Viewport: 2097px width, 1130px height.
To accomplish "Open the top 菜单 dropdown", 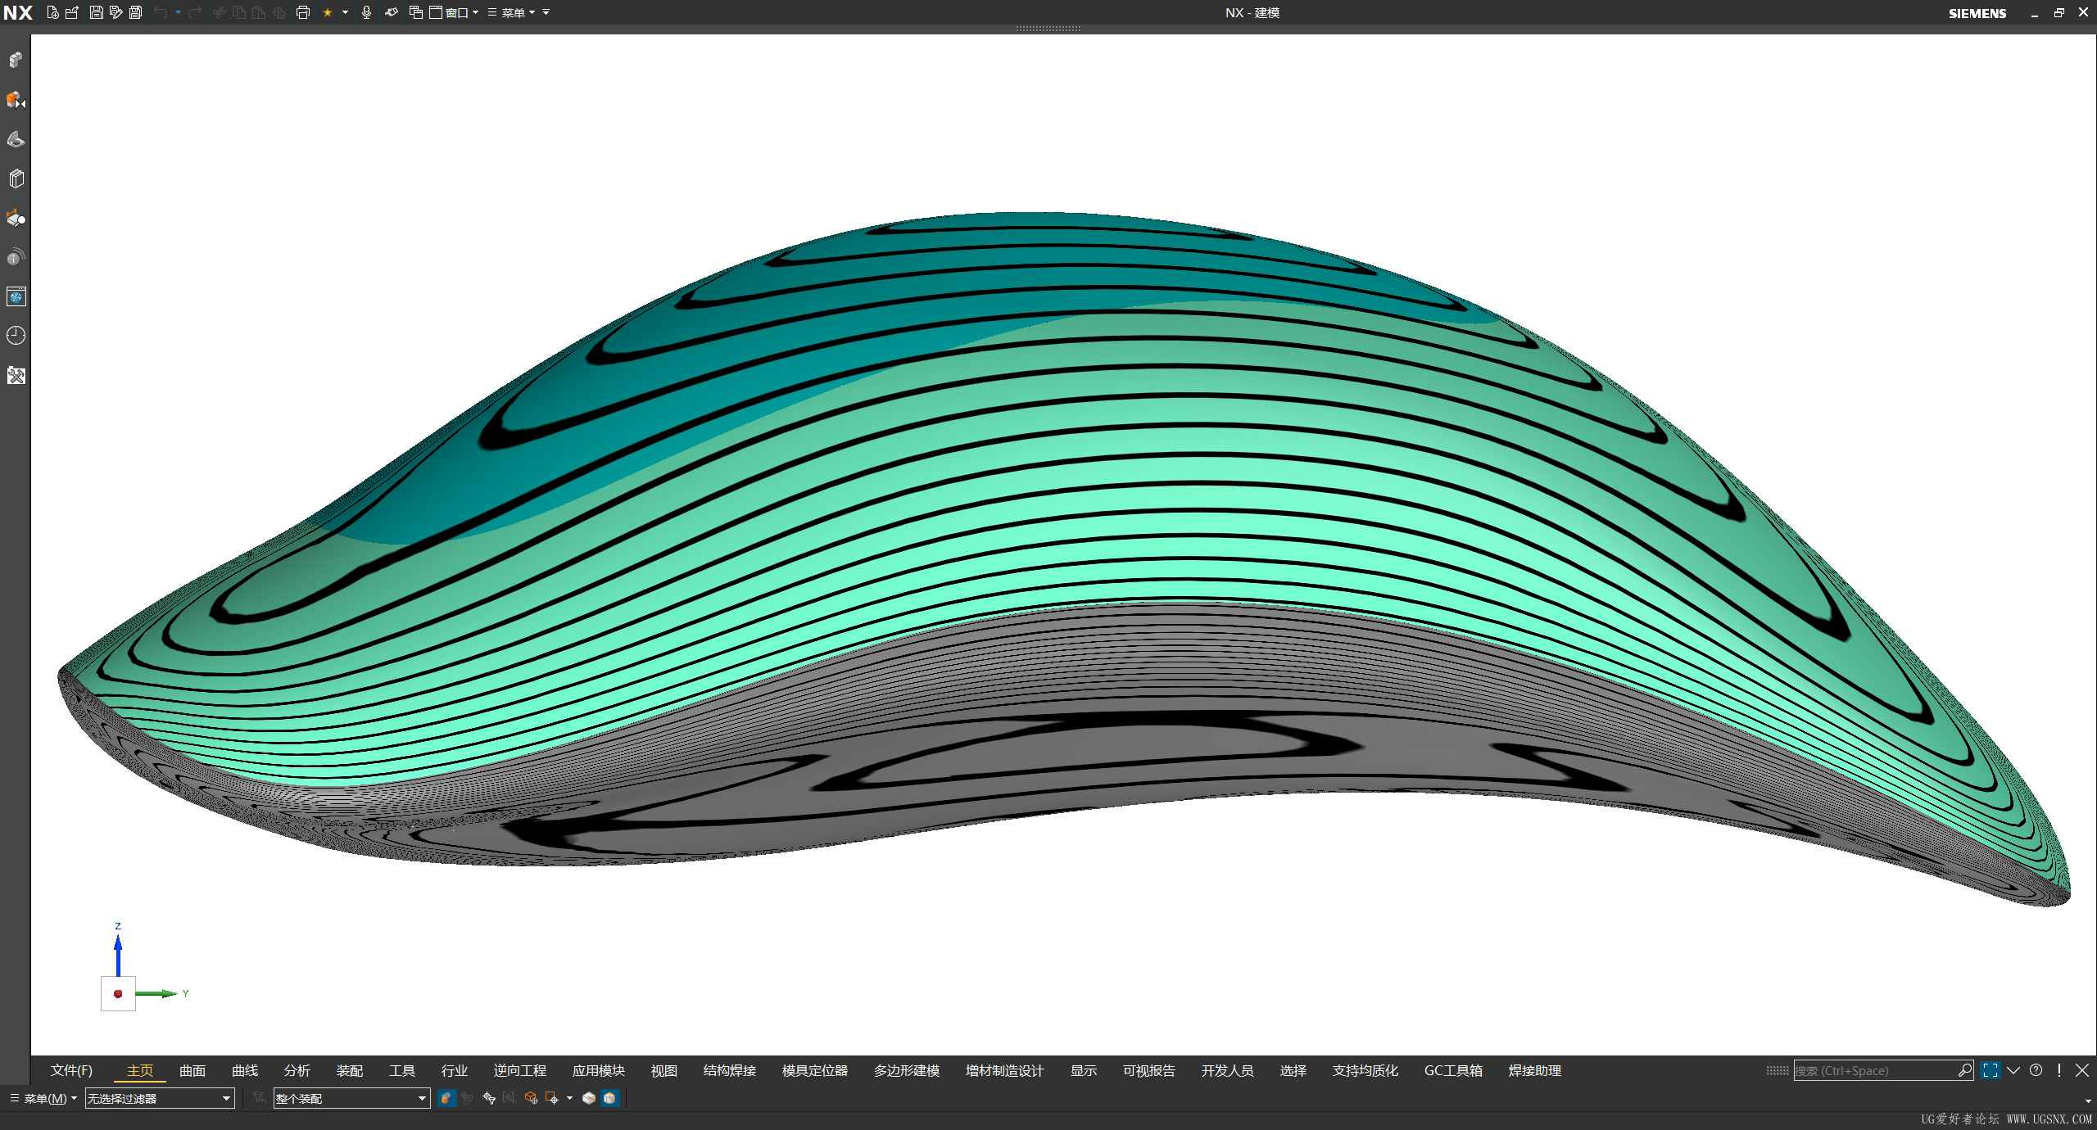I will tap(512, 12).
